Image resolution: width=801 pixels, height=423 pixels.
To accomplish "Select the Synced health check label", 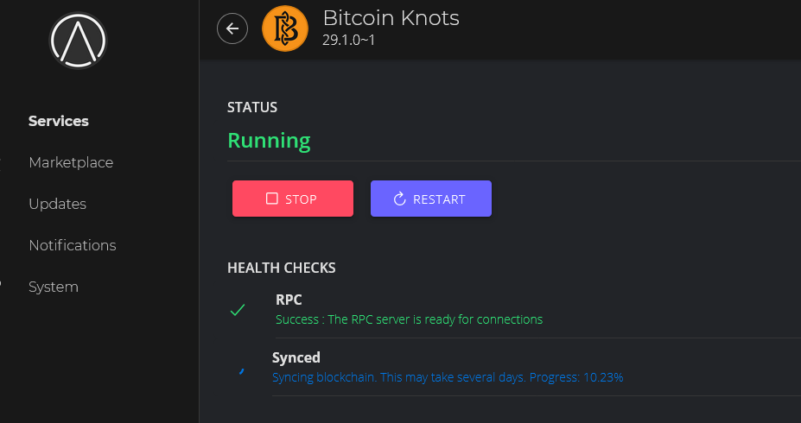I will coord(296,357).
